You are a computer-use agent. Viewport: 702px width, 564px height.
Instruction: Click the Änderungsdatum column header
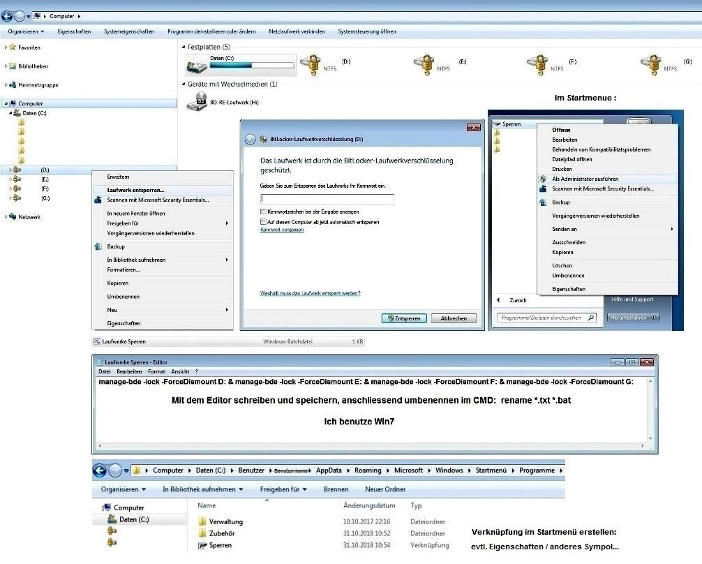tap(369, 505)
